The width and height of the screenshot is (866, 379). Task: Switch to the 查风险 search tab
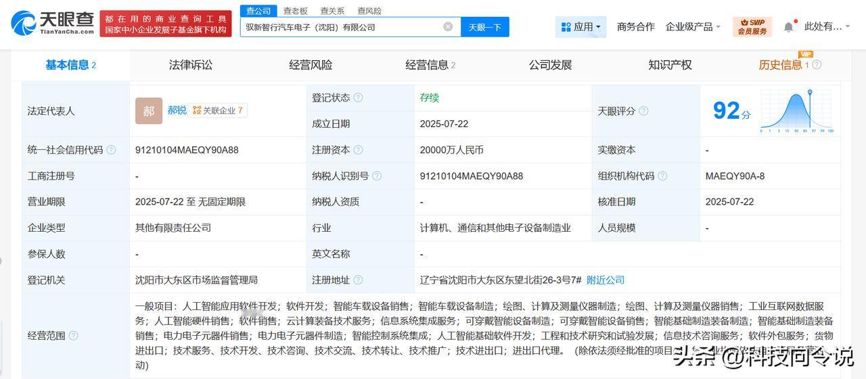[369, 11]
